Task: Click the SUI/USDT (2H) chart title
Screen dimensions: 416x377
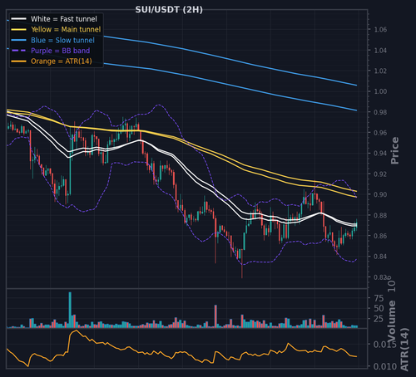Action: [169, 10]
